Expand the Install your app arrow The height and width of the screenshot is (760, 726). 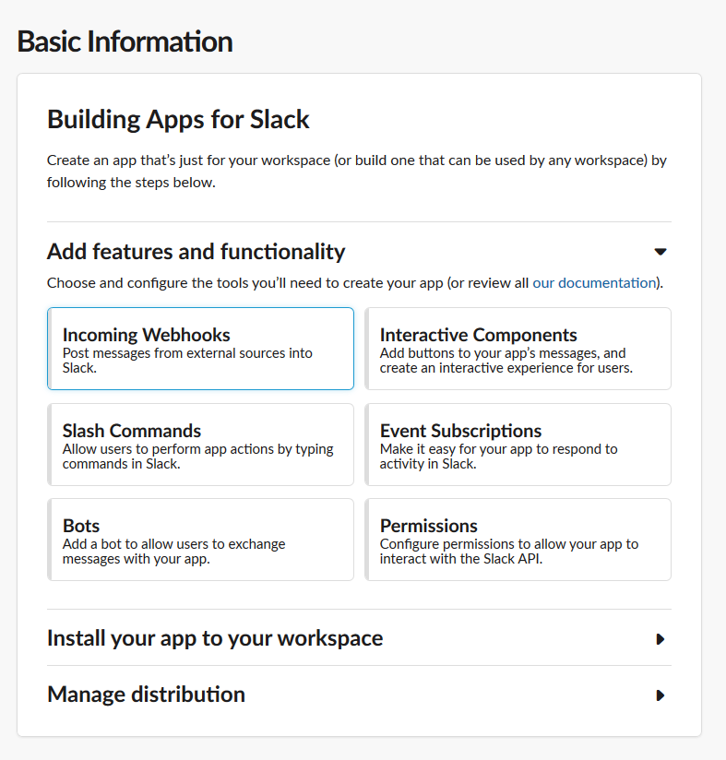(661, 639)
